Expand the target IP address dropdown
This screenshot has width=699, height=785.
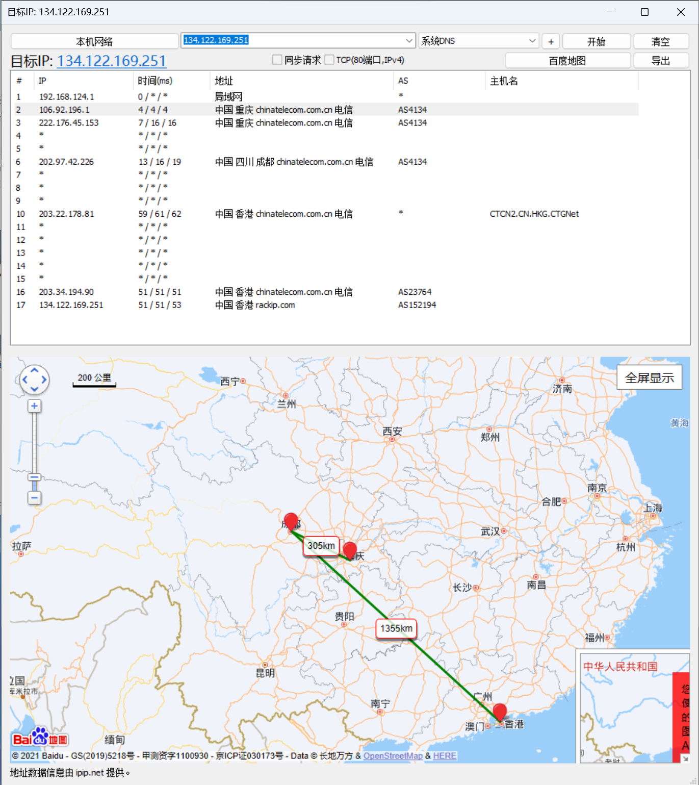click(x=409, y=40)
